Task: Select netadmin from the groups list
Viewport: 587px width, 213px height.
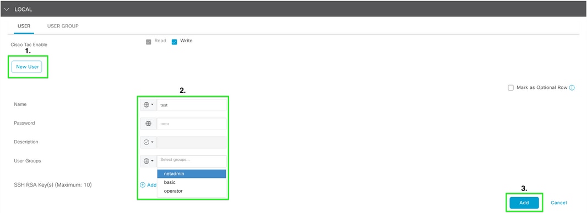Action: pos(192,174)
